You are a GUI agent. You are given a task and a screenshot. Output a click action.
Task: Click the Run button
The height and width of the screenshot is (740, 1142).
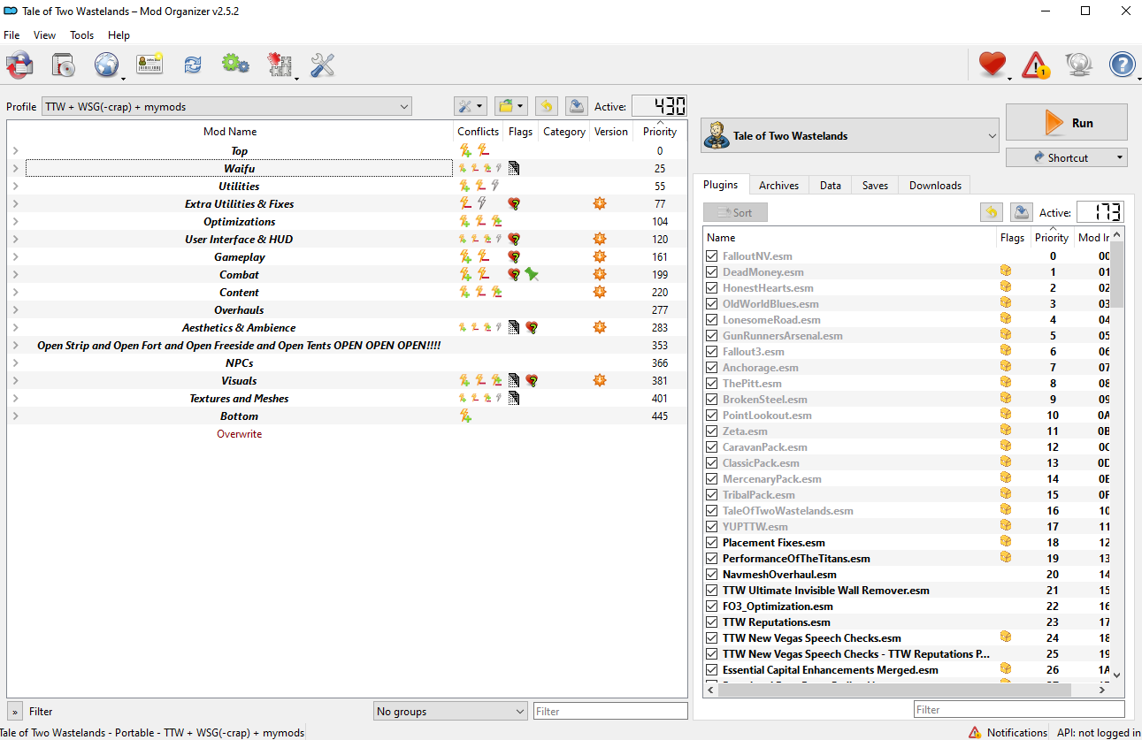(x=1066, y=122)
